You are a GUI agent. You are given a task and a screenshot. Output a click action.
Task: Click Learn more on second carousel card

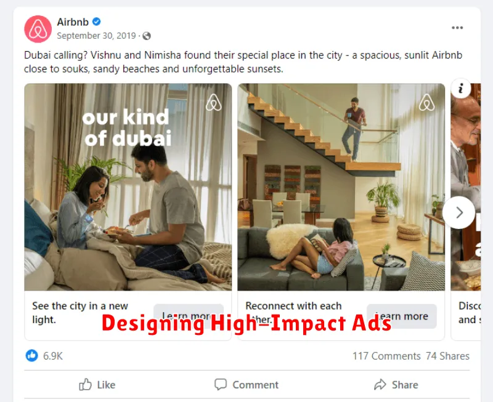[402, 316]
